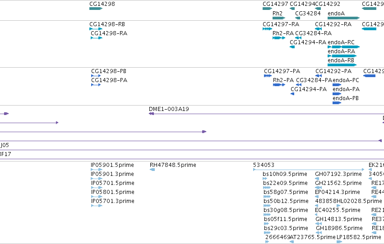Click the LP18582.5prime EST glyph
This screenshot has width=384, height=244.
tap(339, 242)
